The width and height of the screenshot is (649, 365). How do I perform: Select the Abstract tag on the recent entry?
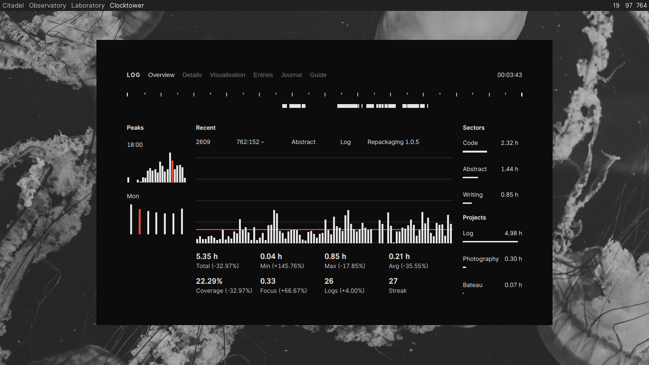[x=304, y=142]
